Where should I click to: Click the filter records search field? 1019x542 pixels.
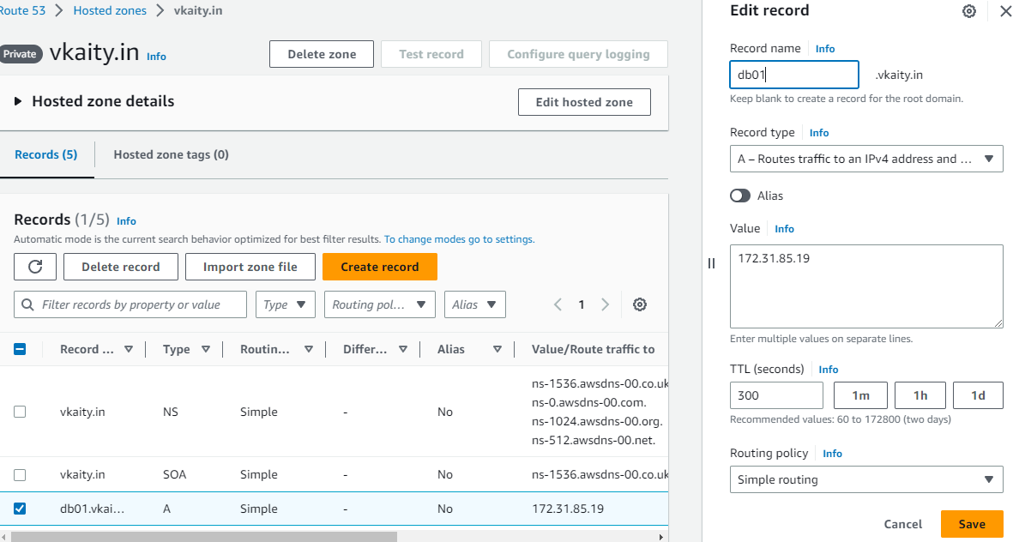(x=130, y=304)
